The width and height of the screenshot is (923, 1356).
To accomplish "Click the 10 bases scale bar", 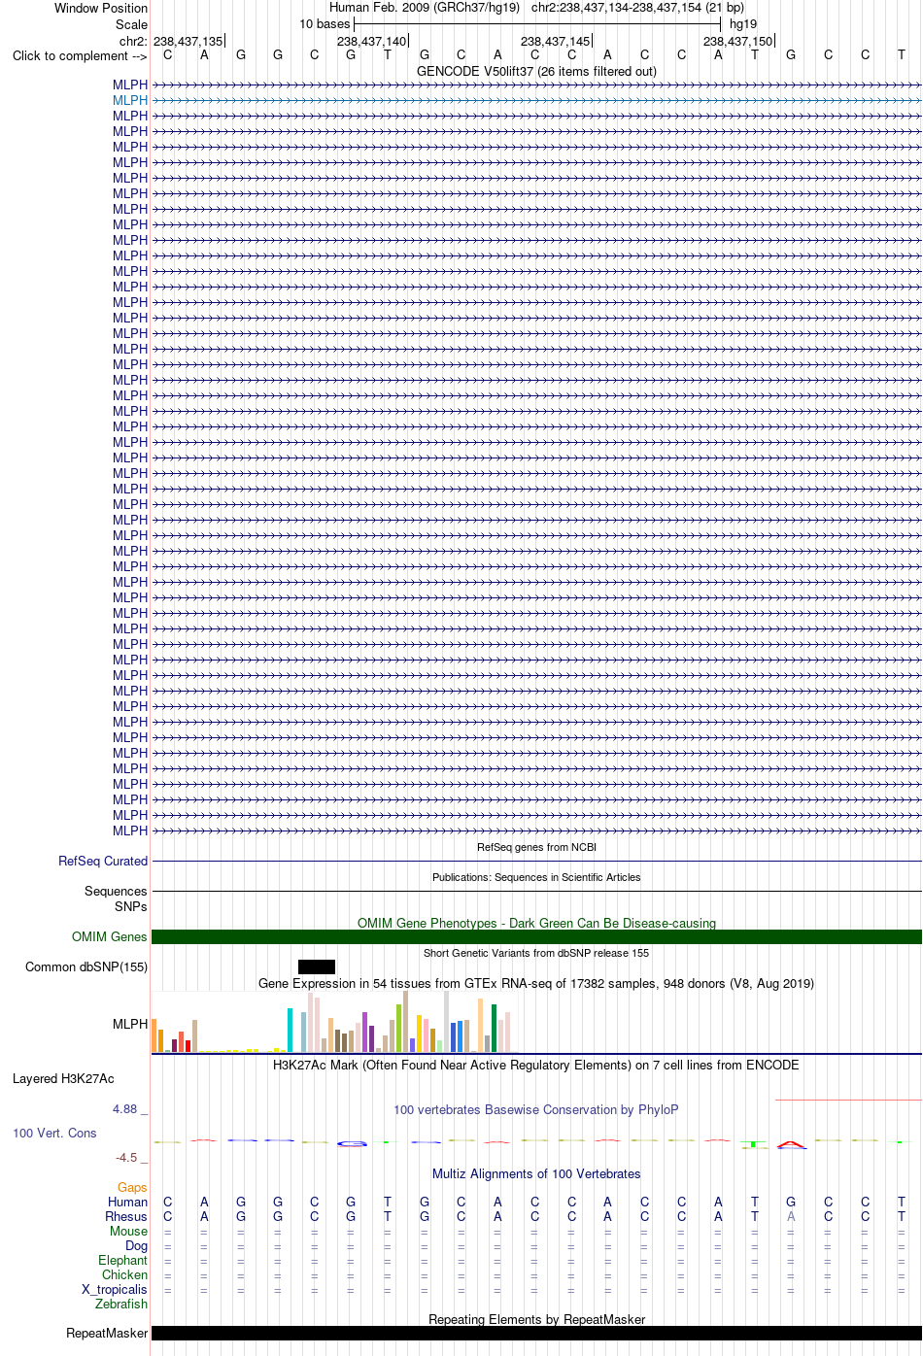I will pos(537,23).
